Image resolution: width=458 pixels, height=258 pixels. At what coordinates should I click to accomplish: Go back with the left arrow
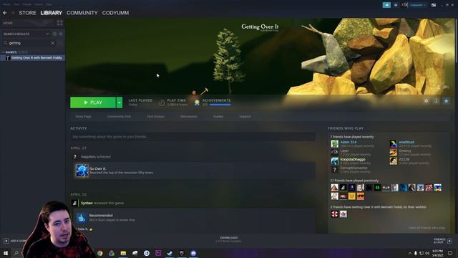coord(5,13)
